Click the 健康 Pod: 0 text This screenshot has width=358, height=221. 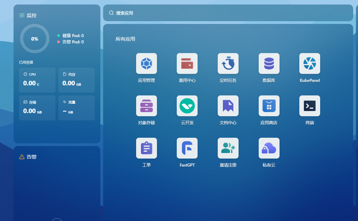point(73,36)
